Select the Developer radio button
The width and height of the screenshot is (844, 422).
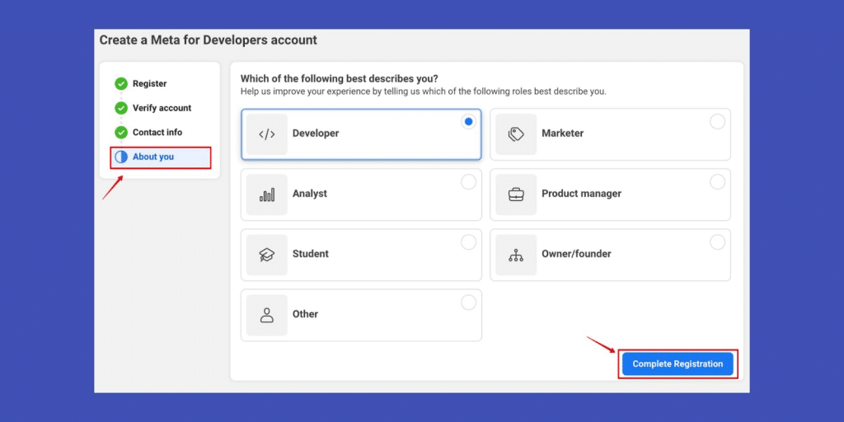tap(468, 122)
